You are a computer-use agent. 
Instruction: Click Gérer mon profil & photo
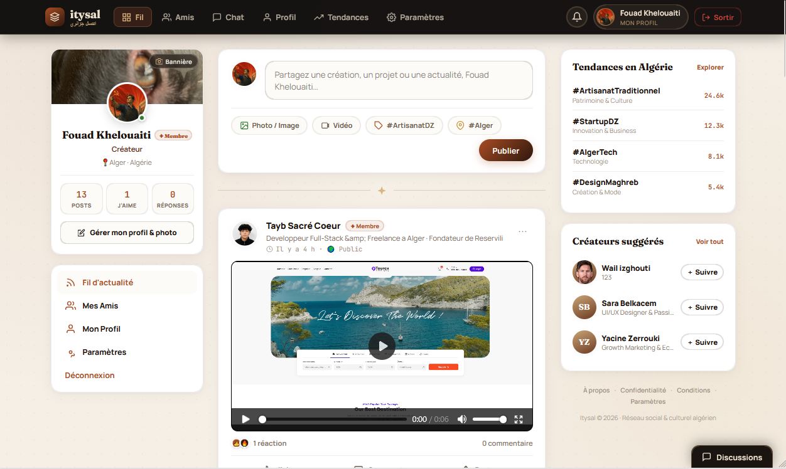(127, 233)
